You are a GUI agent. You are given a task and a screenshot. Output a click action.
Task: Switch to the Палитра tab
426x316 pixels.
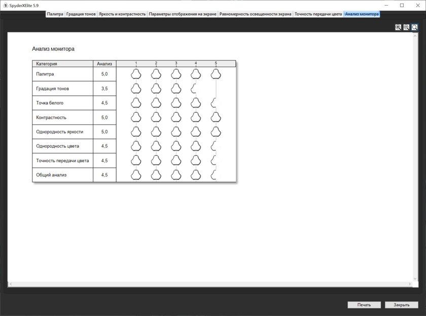tap(55, 14)
